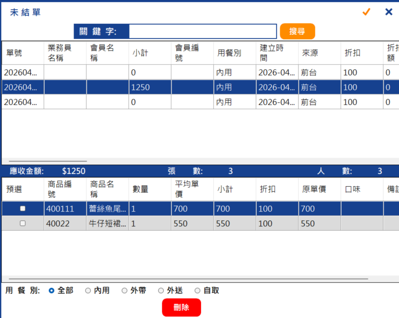Focus the 關鍵字 keyword input field
The image size is (399, 318).
tap(203, 31)
